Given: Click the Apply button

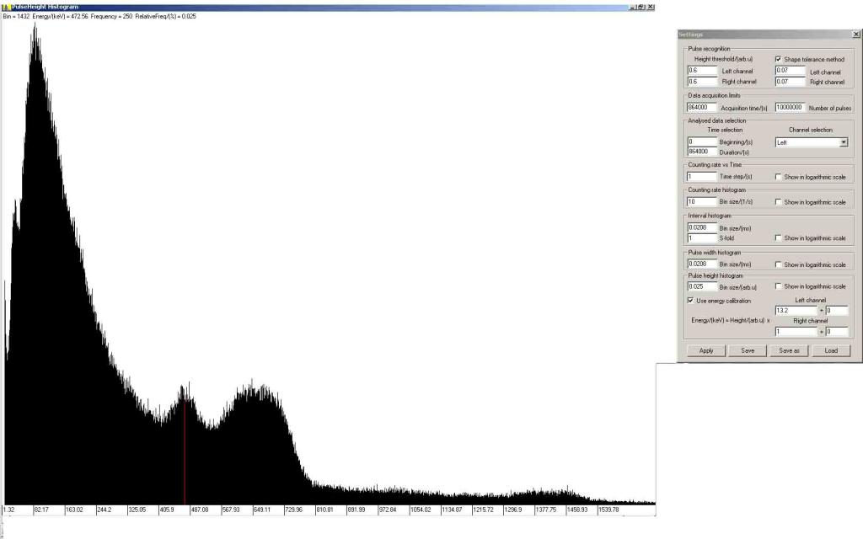Looking at the screenshot, I should 706,350.
